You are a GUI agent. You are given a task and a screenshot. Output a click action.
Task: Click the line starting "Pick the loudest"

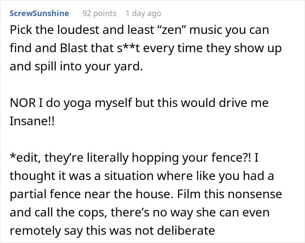point(139,30)
